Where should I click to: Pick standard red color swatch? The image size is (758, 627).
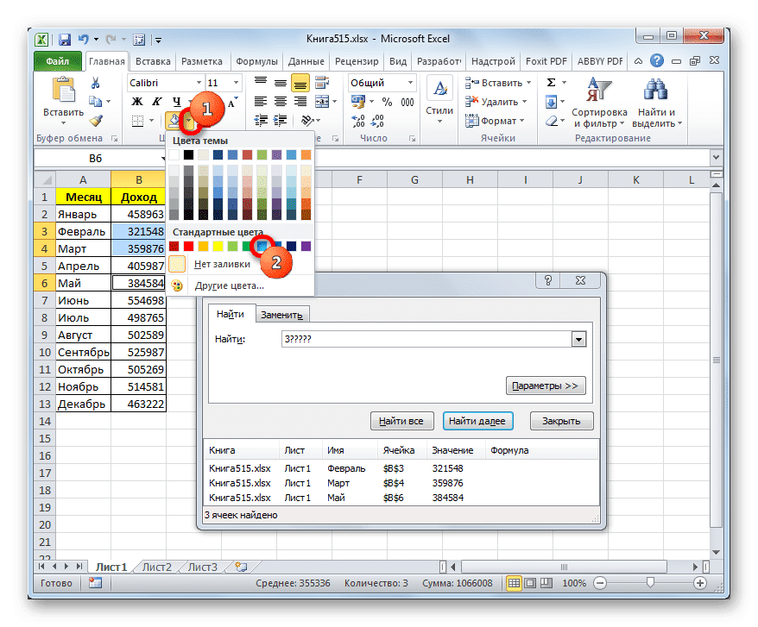click(188, 247)
